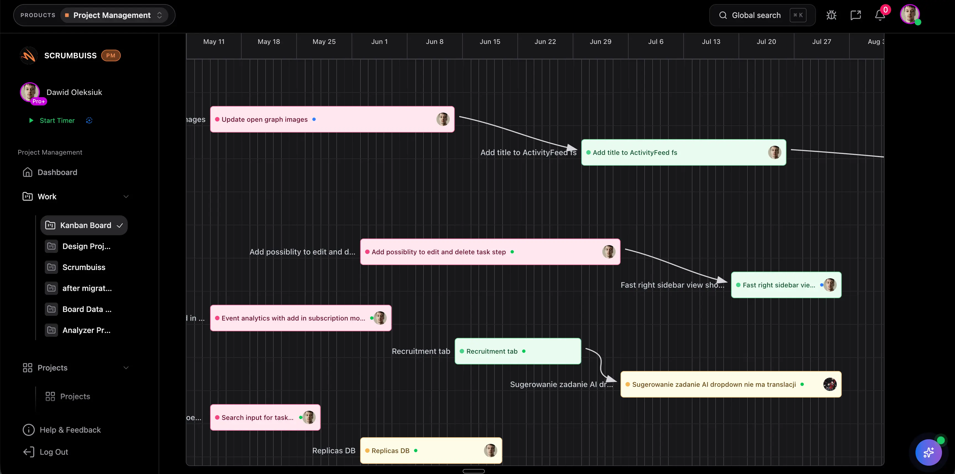Click the Log Out exit icon

coord(28,452)
